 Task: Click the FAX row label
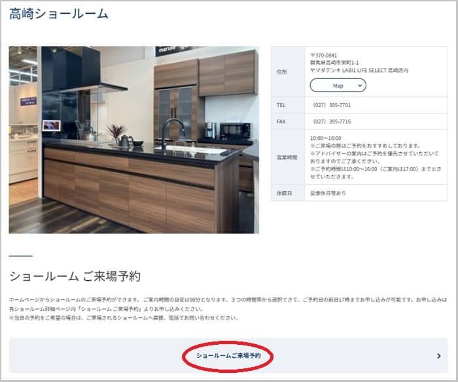[x=282, y=121]
